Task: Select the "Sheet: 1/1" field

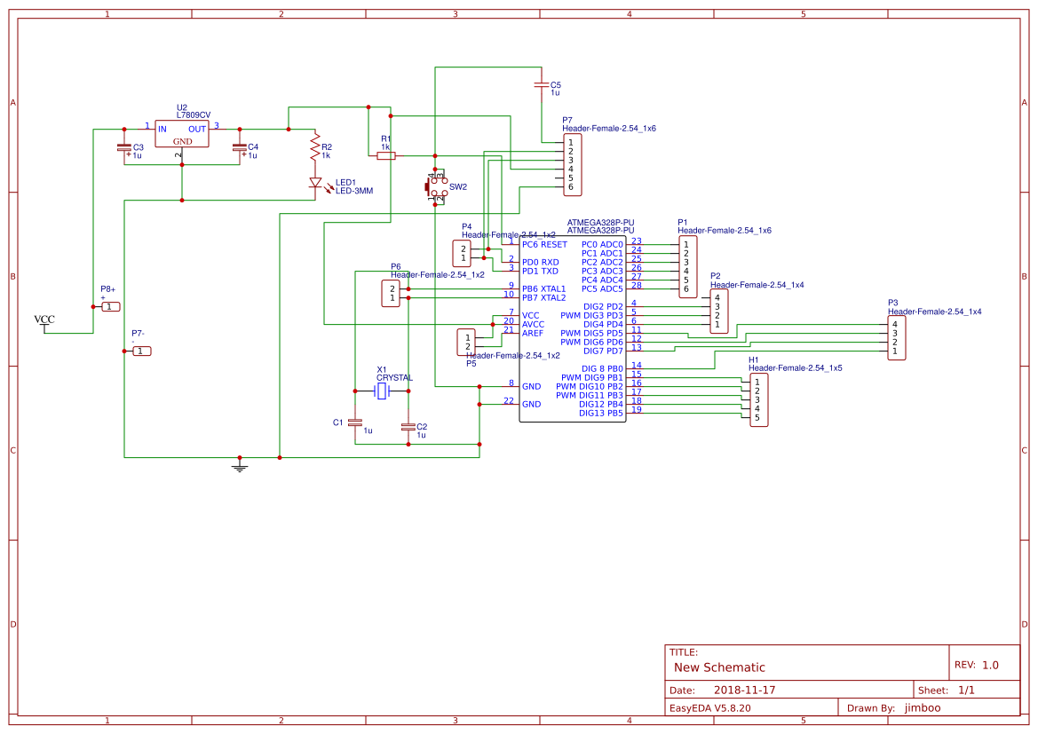Action: pyautogui.click(x=946, y=690)
